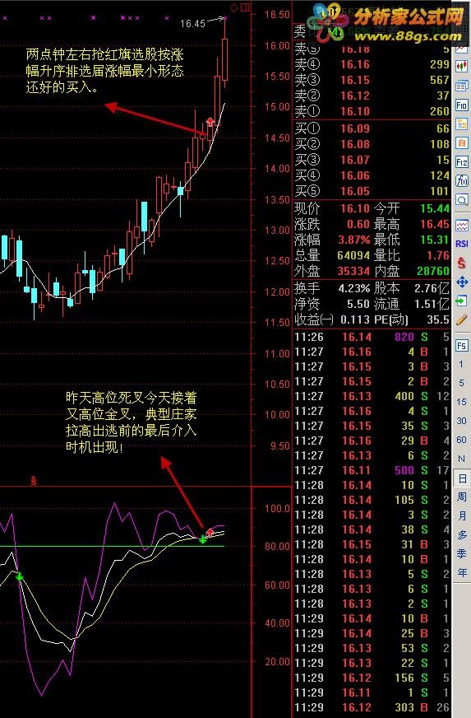Image resolution: width=471 pixels, height=718 pixels.
Task: Select the pencil drawing tool icon
Action: [461, 319]
